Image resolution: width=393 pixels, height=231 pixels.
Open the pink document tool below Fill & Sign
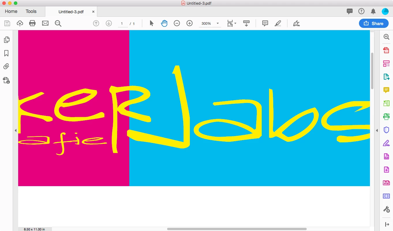[x=386, y=156]
